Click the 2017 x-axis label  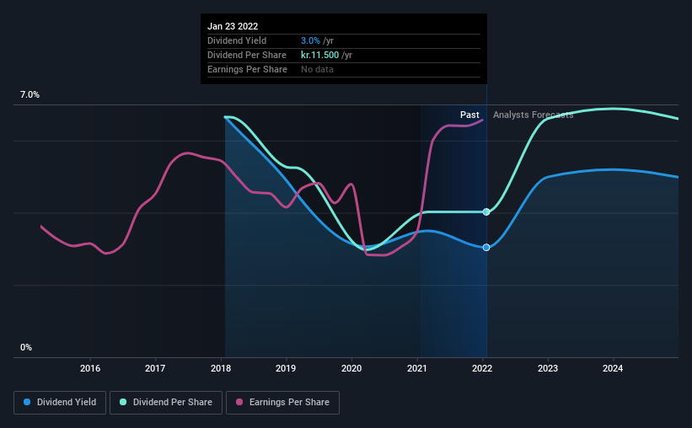click(x=155, y=368)
